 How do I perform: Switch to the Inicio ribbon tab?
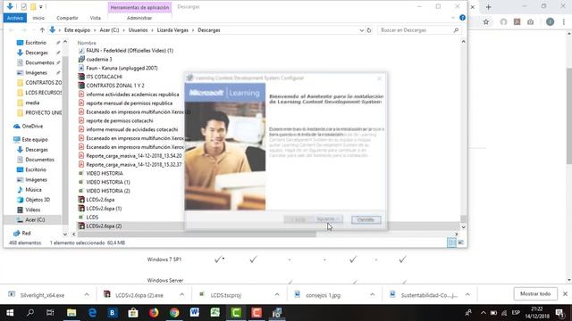[x=38, y=18]
